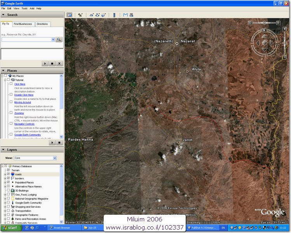The width and height of the screenshot is (291, 233).
Task: Uncheck the Populated Places checkbox
Action: [8, 182]
